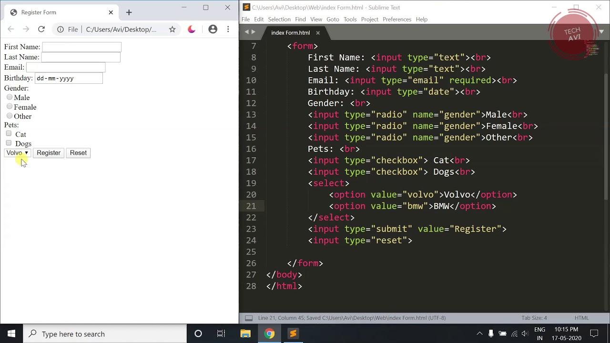Image resolution: width=610 pixels, height=343 pixels.
Task: Open Sublime tab list dropdown arrow
Action: point(601,31)
